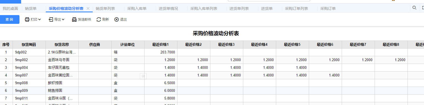Viewport: 424px width, 105px height.
Task: Click the 退出 button label
Action: [x=123, y=19]
